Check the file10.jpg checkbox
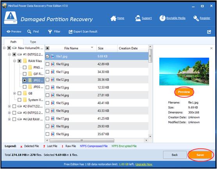217x169 pixels. point(47,64)
